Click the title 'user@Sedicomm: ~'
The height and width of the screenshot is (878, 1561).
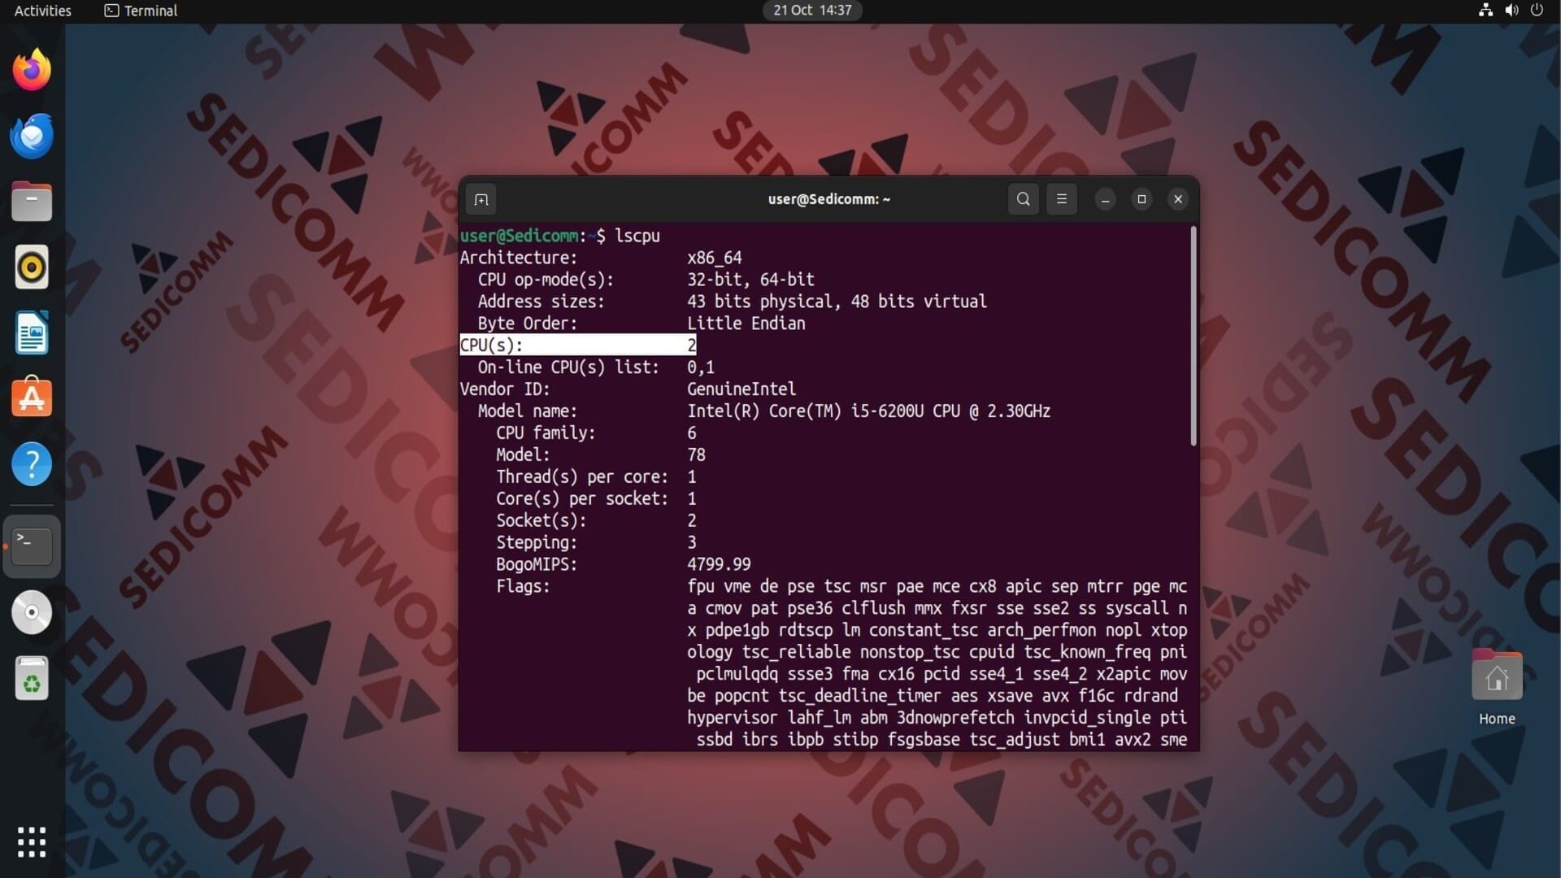[828, 199]
